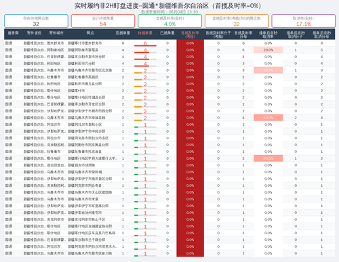The image size is (339, 262).
Task: Sort by the 寄件省份 column header
Action: (x=34, y=33)
